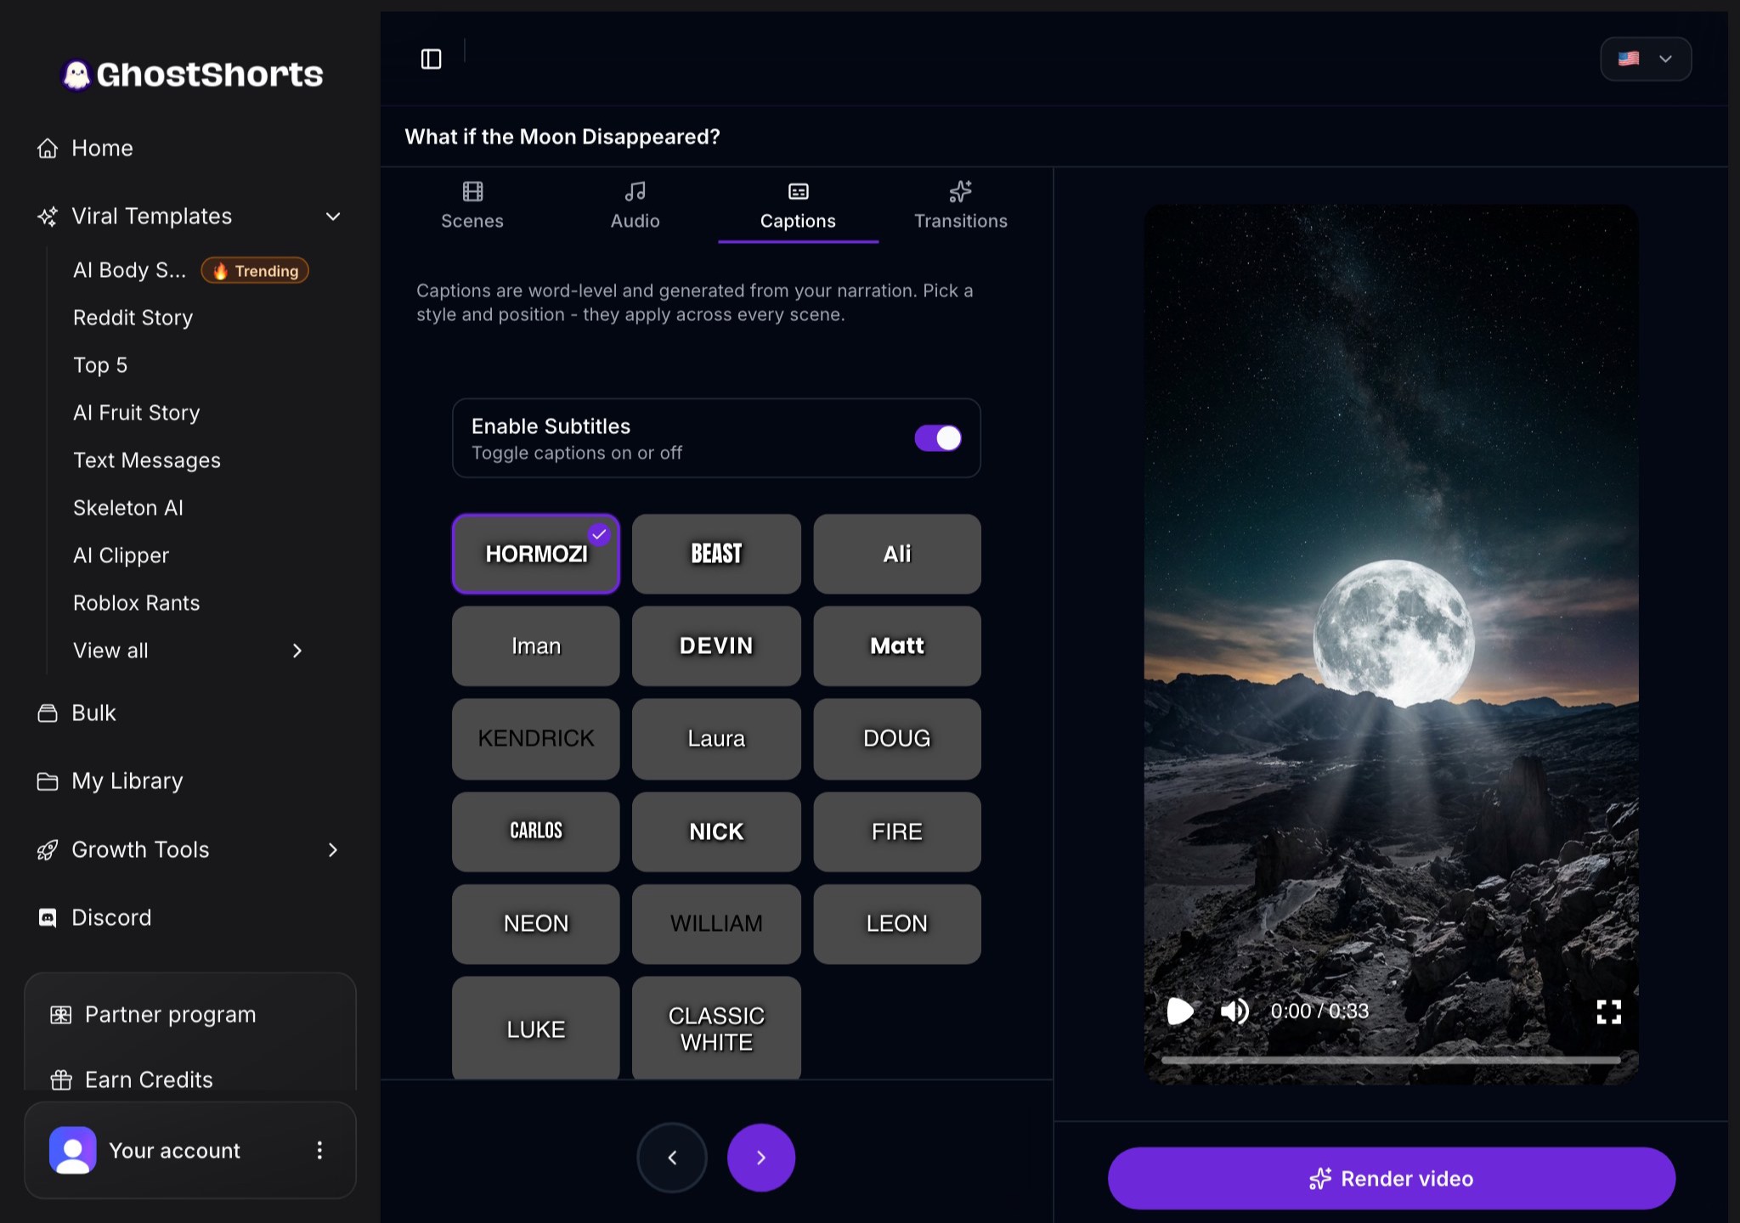Click the Earn Credits gift icon
Screen dimensions: 1740x1223
[61, 1079]
